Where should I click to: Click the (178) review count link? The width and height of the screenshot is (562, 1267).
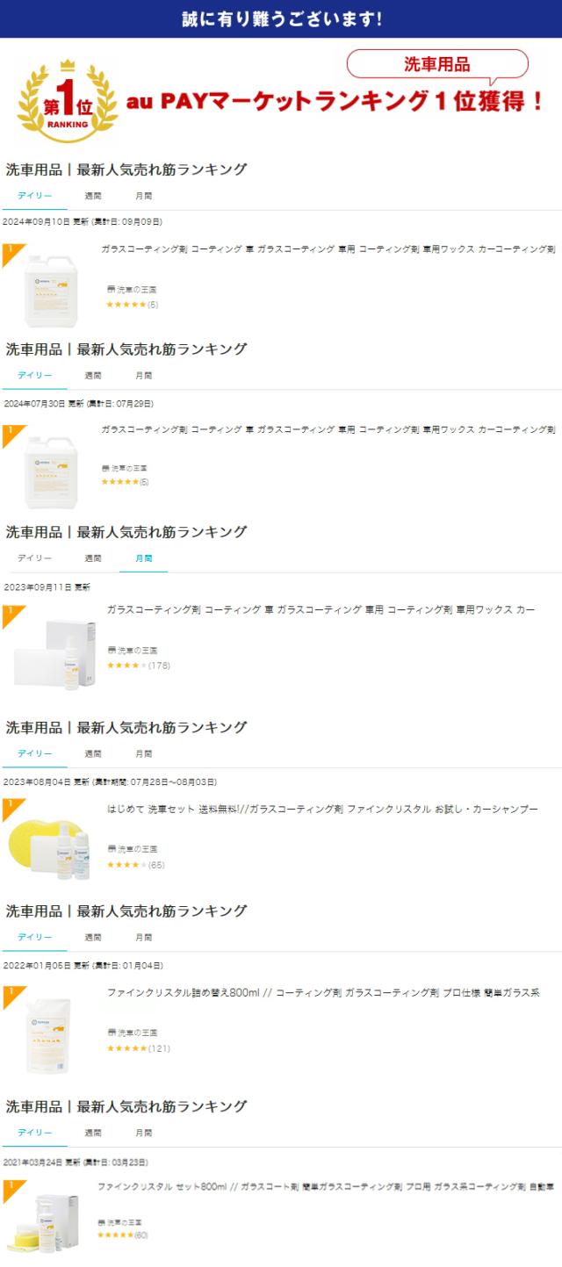click(161, 666)
